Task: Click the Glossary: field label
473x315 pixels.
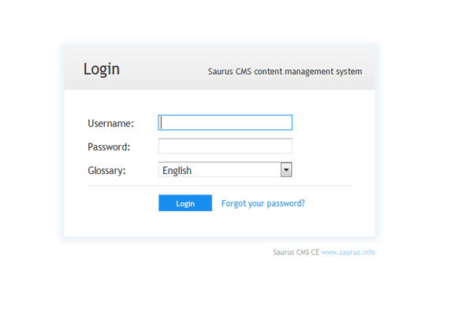Action: (x=106, y=171)
